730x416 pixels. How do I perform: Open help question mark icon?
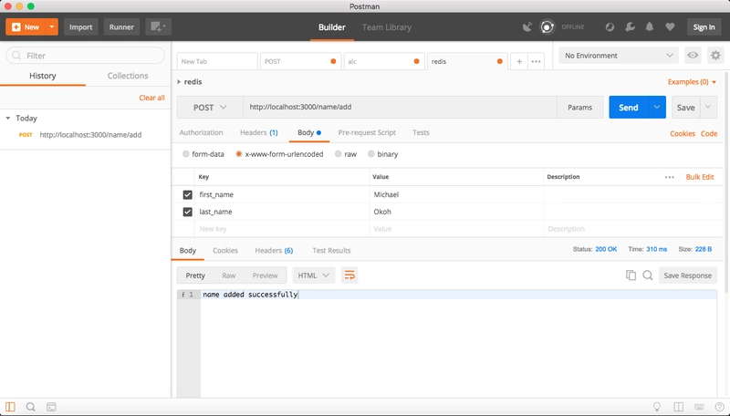click(x=719, y=407)
